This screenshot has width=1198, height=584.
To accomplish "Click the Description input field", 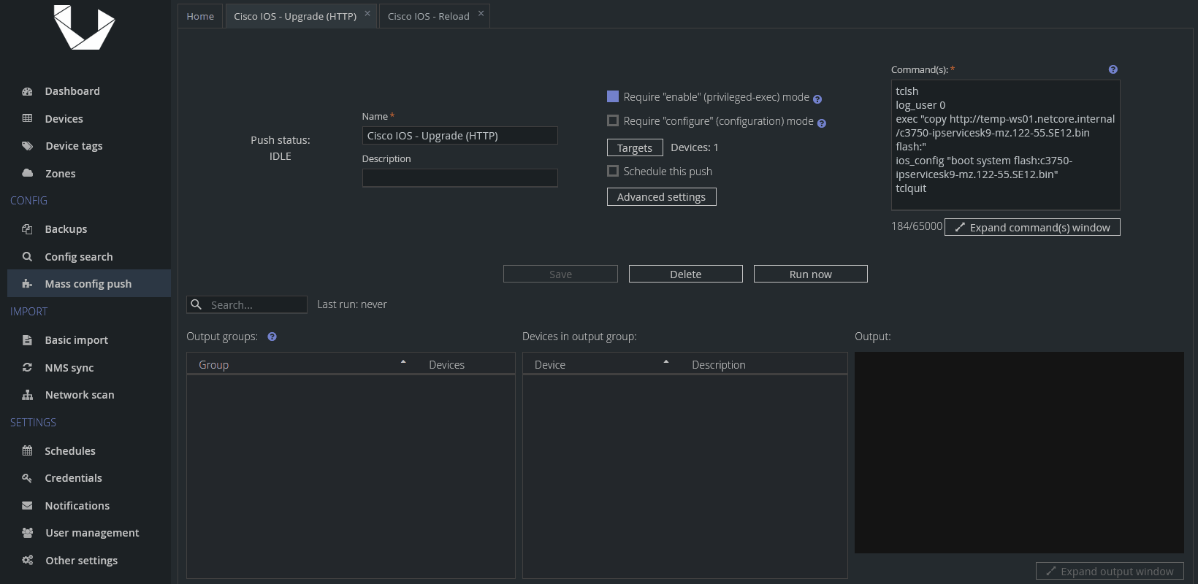I will point(459,178).
